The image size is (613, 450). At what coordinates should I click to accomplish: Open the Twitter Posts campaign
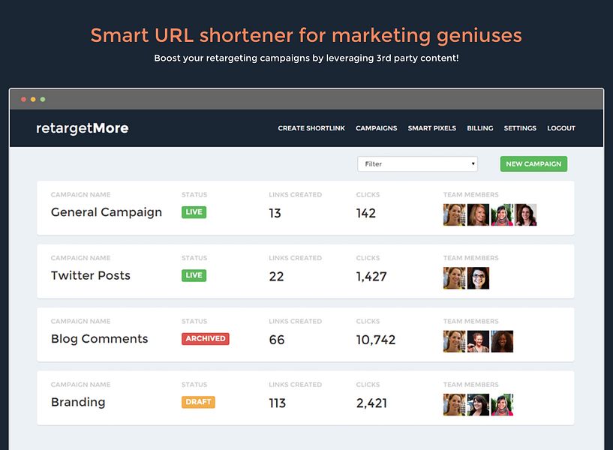90,275
